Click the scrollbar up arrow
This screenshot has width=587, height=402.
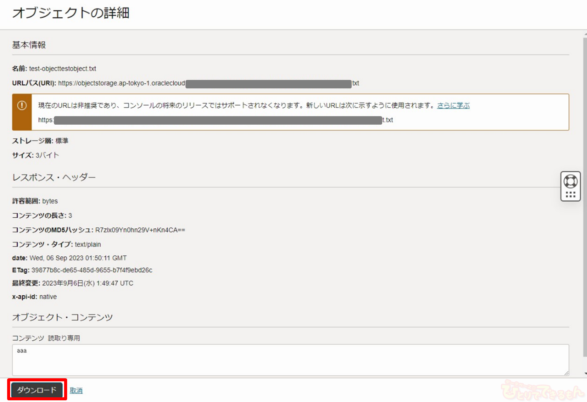coord(585,34)
